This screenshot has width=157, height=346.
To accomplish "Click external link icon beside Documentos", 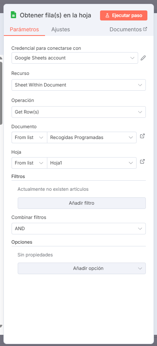I will (145, 29).
